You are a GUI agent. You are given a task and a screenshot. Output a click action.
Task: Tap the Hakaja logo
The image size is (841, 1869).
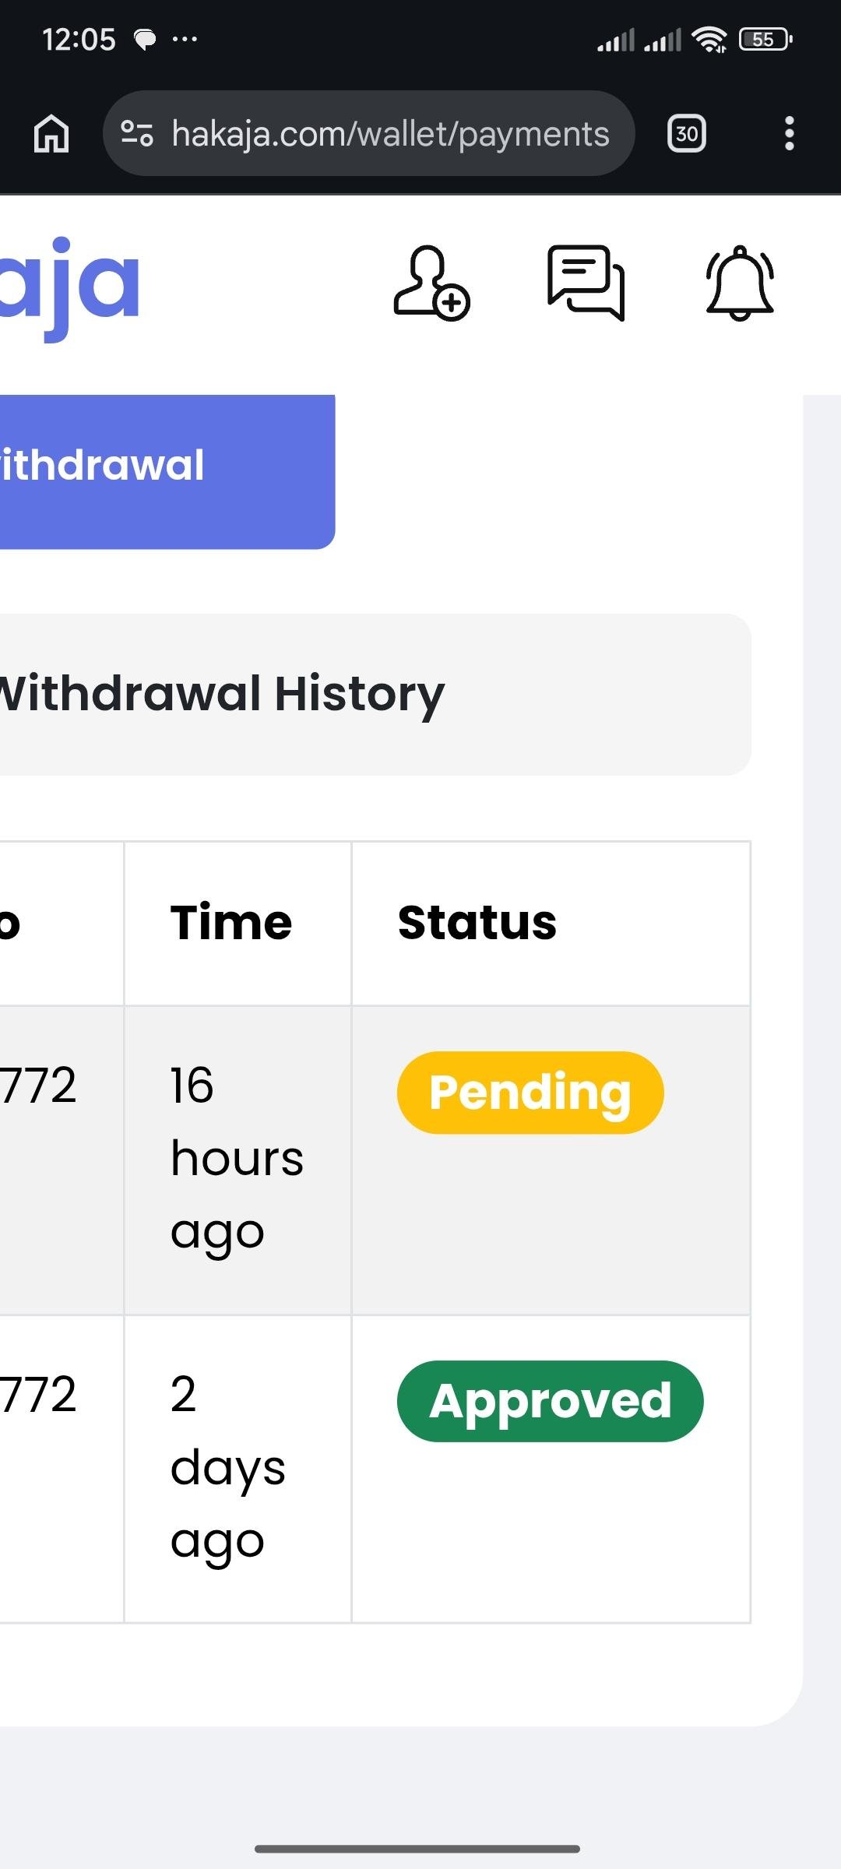[x=70, y=283]
